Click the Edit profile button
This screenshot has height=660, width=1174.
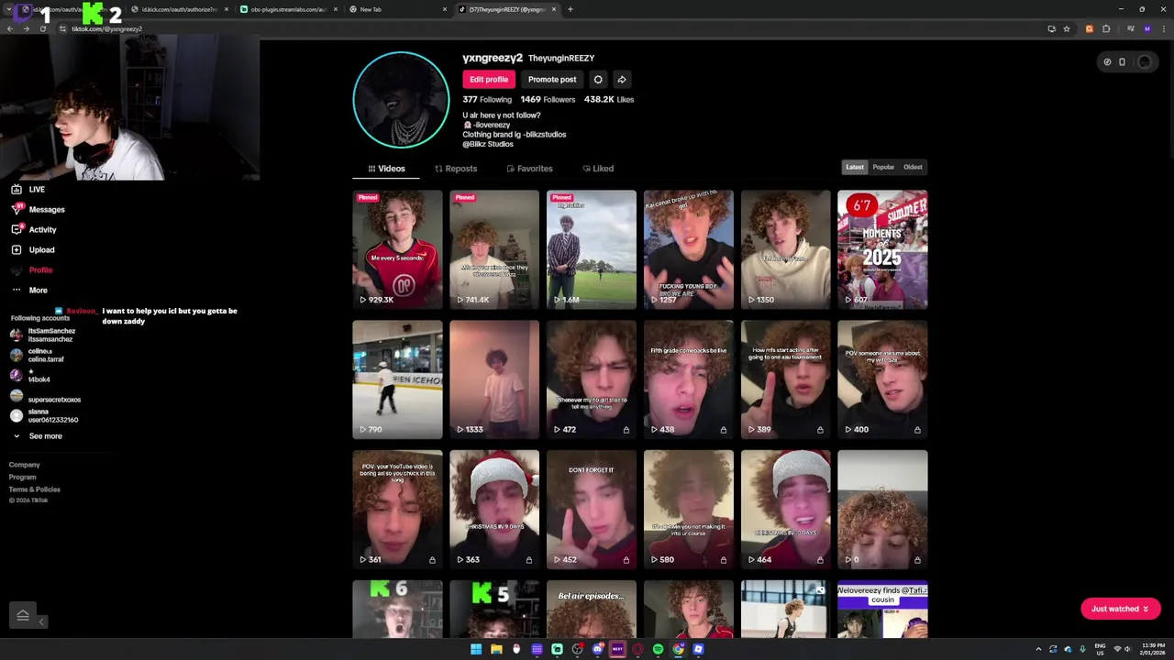[489, 80]
